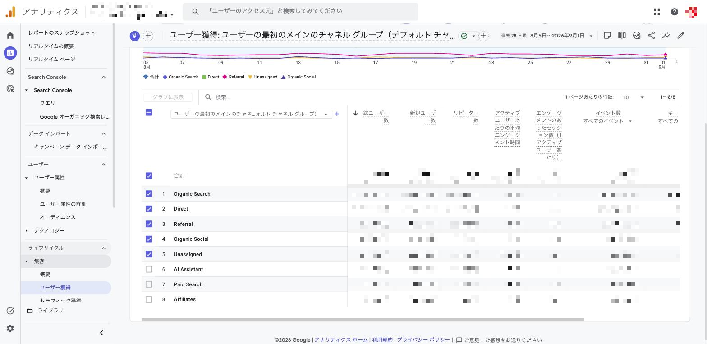
Task: Open the comparison edit columns icon
Action: pos(622,35)
